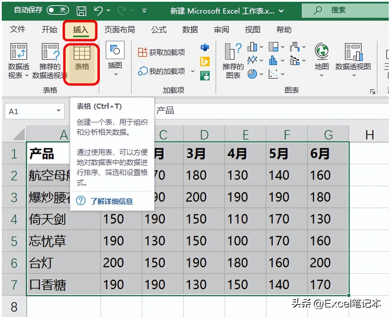Expand column chart dropdown arrow
This screenshot has width=390, height=317.
tap(261, 47)
